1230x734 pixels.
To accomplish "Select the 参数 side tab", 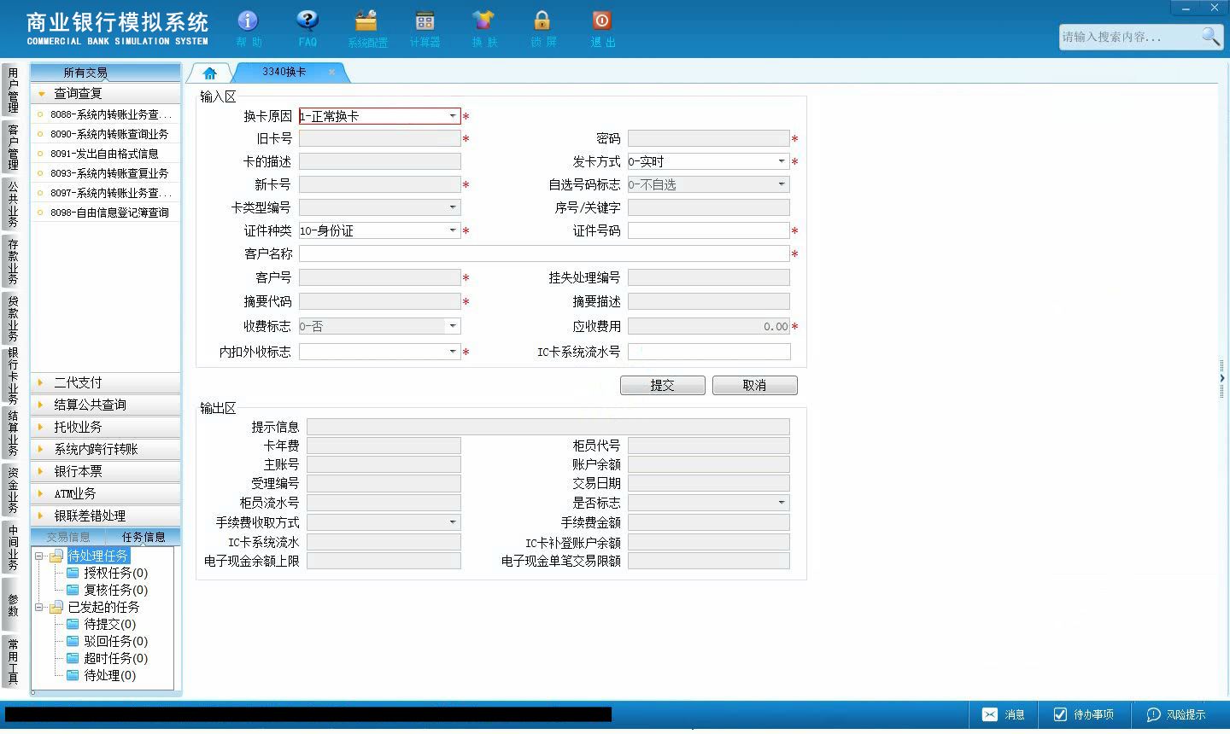I will tap(13, 604).
